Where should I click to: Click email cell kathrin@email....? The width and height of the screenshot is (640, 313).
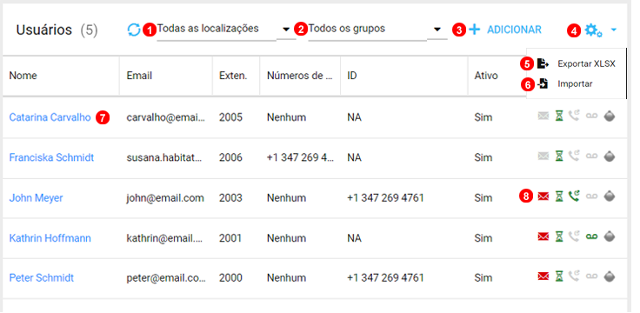click(164, 238)
